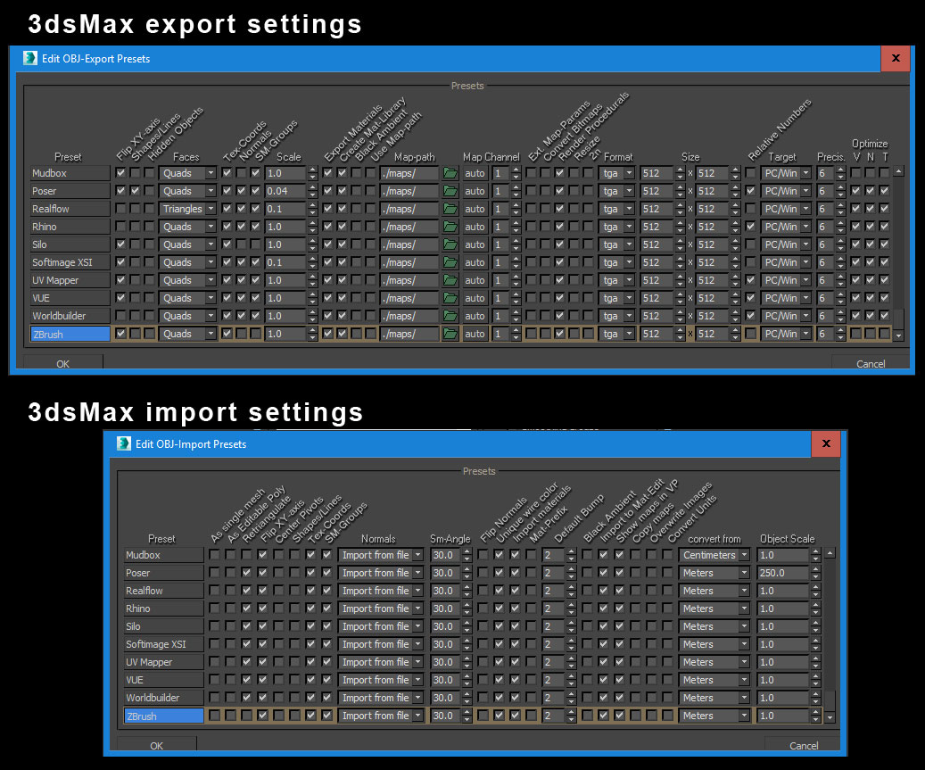Screen dimensions: 925x770
Task: Click Object Scale spinner for Silo import preset
Action: [815, 626]
